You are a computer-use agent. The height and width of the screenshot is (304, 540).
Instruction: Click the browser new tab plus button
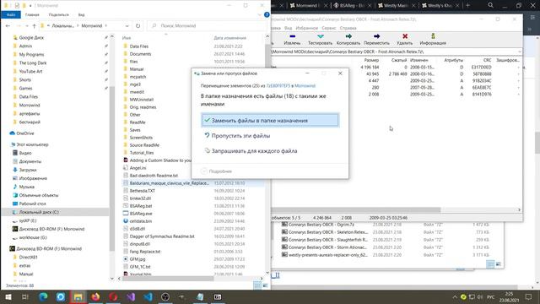[467, 6]
